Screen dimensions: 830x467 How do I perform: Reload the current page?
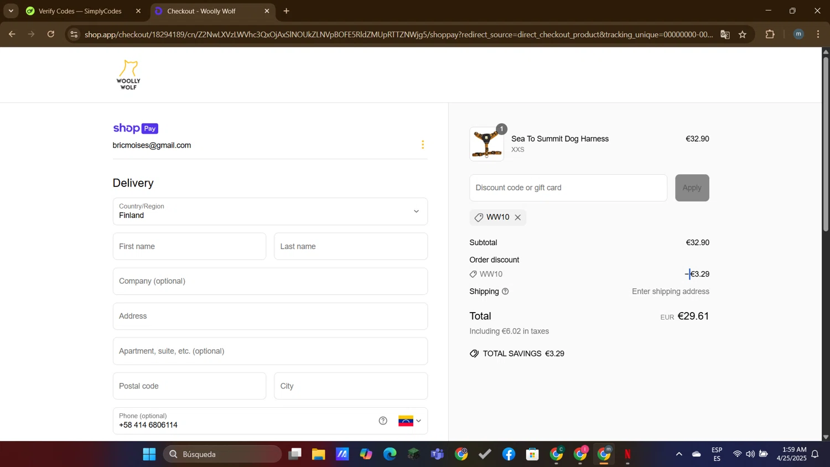click(x=51, y=34)
